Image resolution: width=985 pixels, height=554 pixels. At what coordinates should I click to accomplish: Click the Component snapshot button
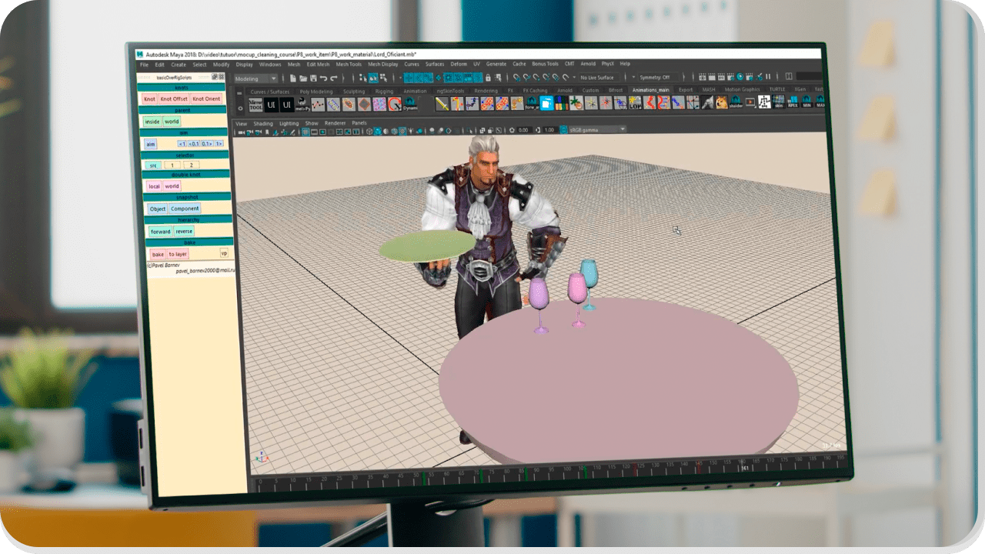click(x=185, y=209)
